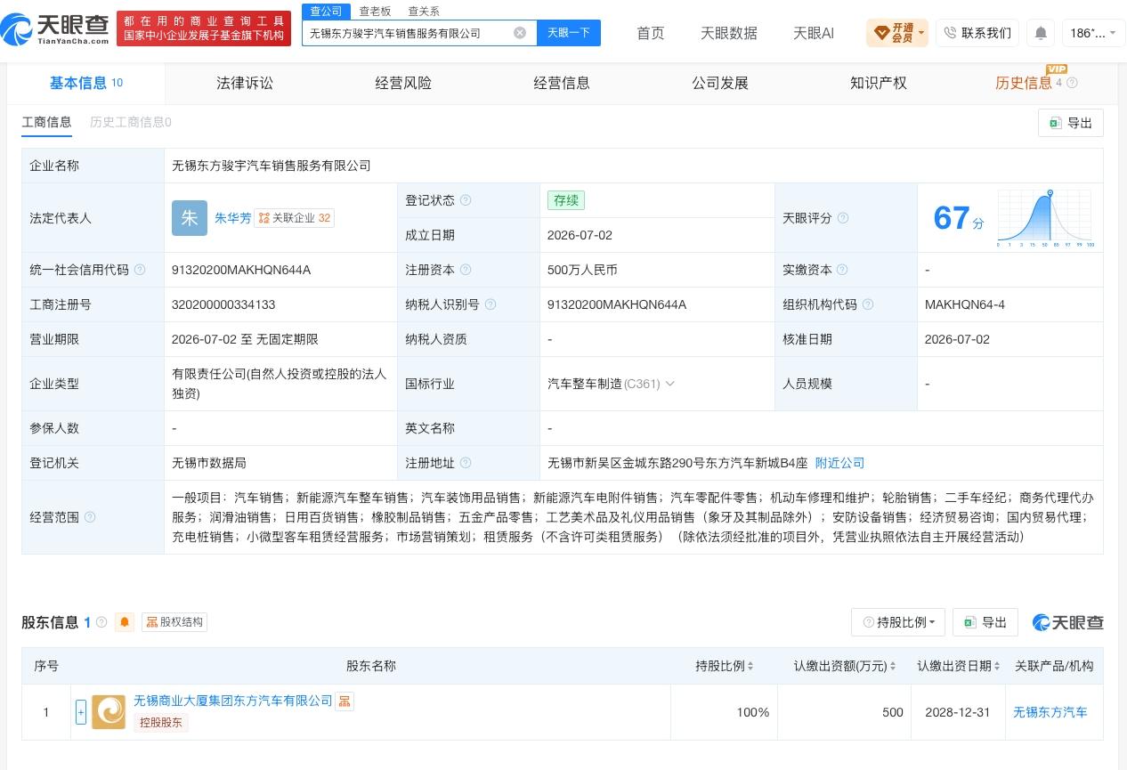Click the Excel icon in shareholder 导出 button

969,622
